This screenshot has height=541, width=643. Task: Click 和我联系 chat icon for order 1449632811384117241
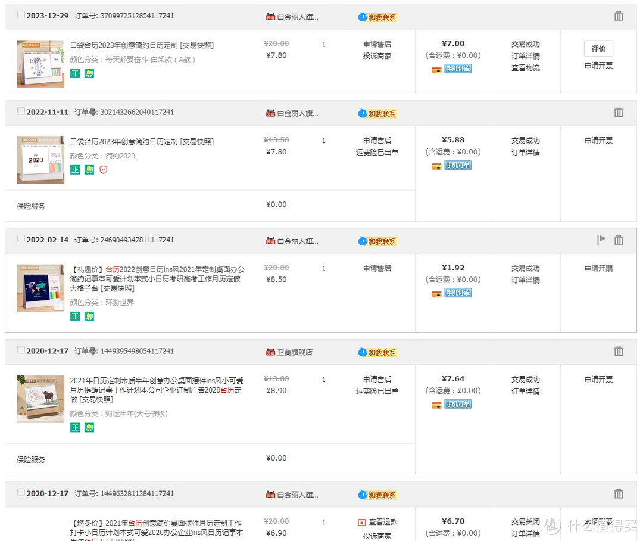(377, 495)
